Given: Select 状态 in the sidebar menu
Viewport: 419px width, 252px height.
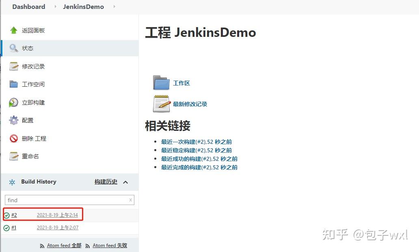Looking at the screenshot, I should click(x=28, y=48).
